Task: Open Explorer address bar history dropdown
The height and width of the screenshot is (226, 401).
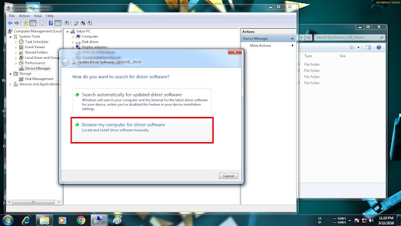Action: click(x=302, y=38)
